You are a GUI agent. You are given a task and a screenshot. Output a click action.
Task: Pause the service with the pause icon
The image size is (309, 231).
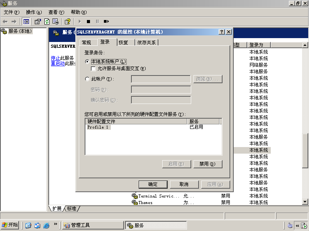[x=97, y=22]
